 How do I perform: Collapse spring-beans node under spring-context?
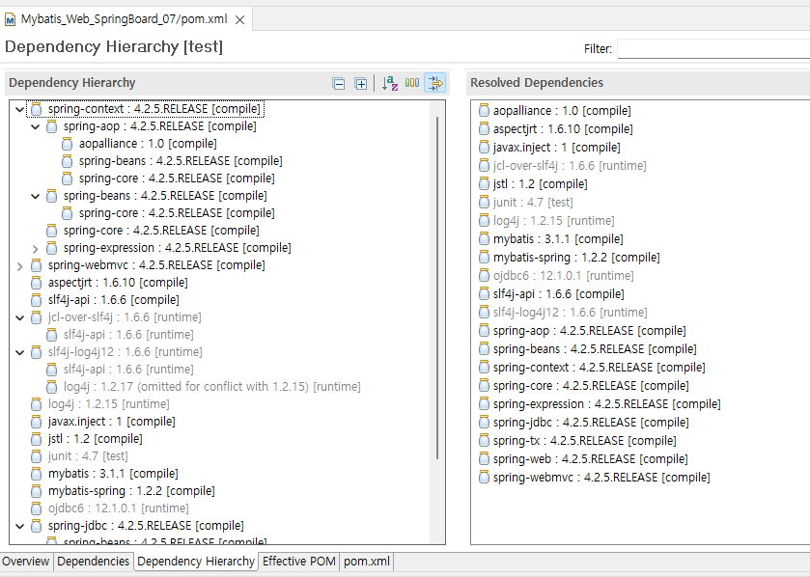click(35, 196)
